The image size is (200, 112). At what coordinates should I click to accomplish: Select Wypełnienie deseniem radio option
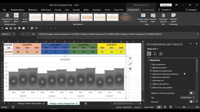coord(151,77)
